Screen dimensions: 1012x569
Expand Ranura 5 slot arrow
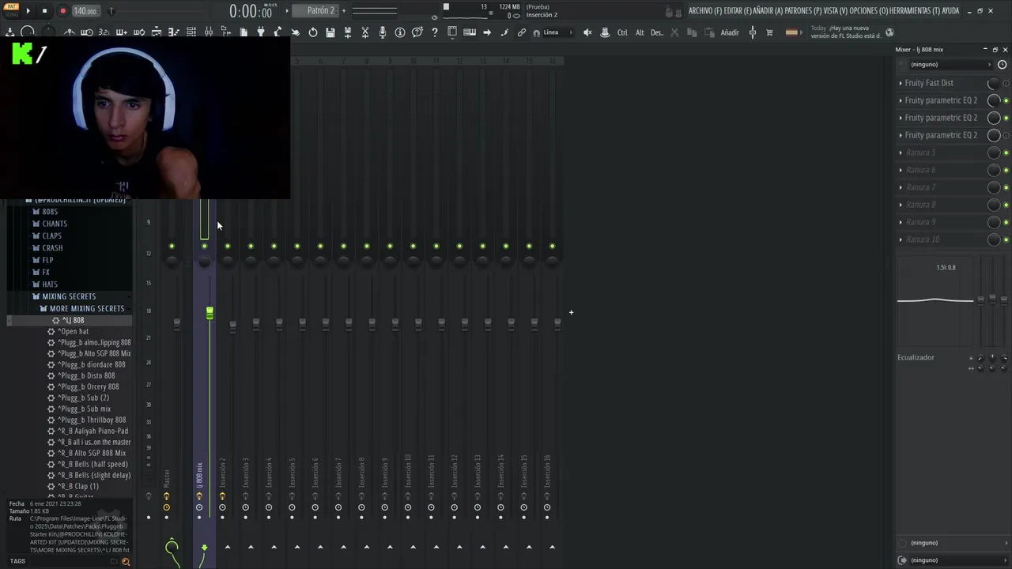pos(901,153)
